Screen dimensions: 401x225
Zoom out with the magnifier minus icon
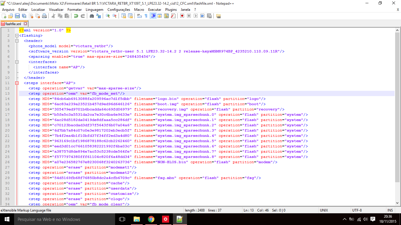(114, 16)
